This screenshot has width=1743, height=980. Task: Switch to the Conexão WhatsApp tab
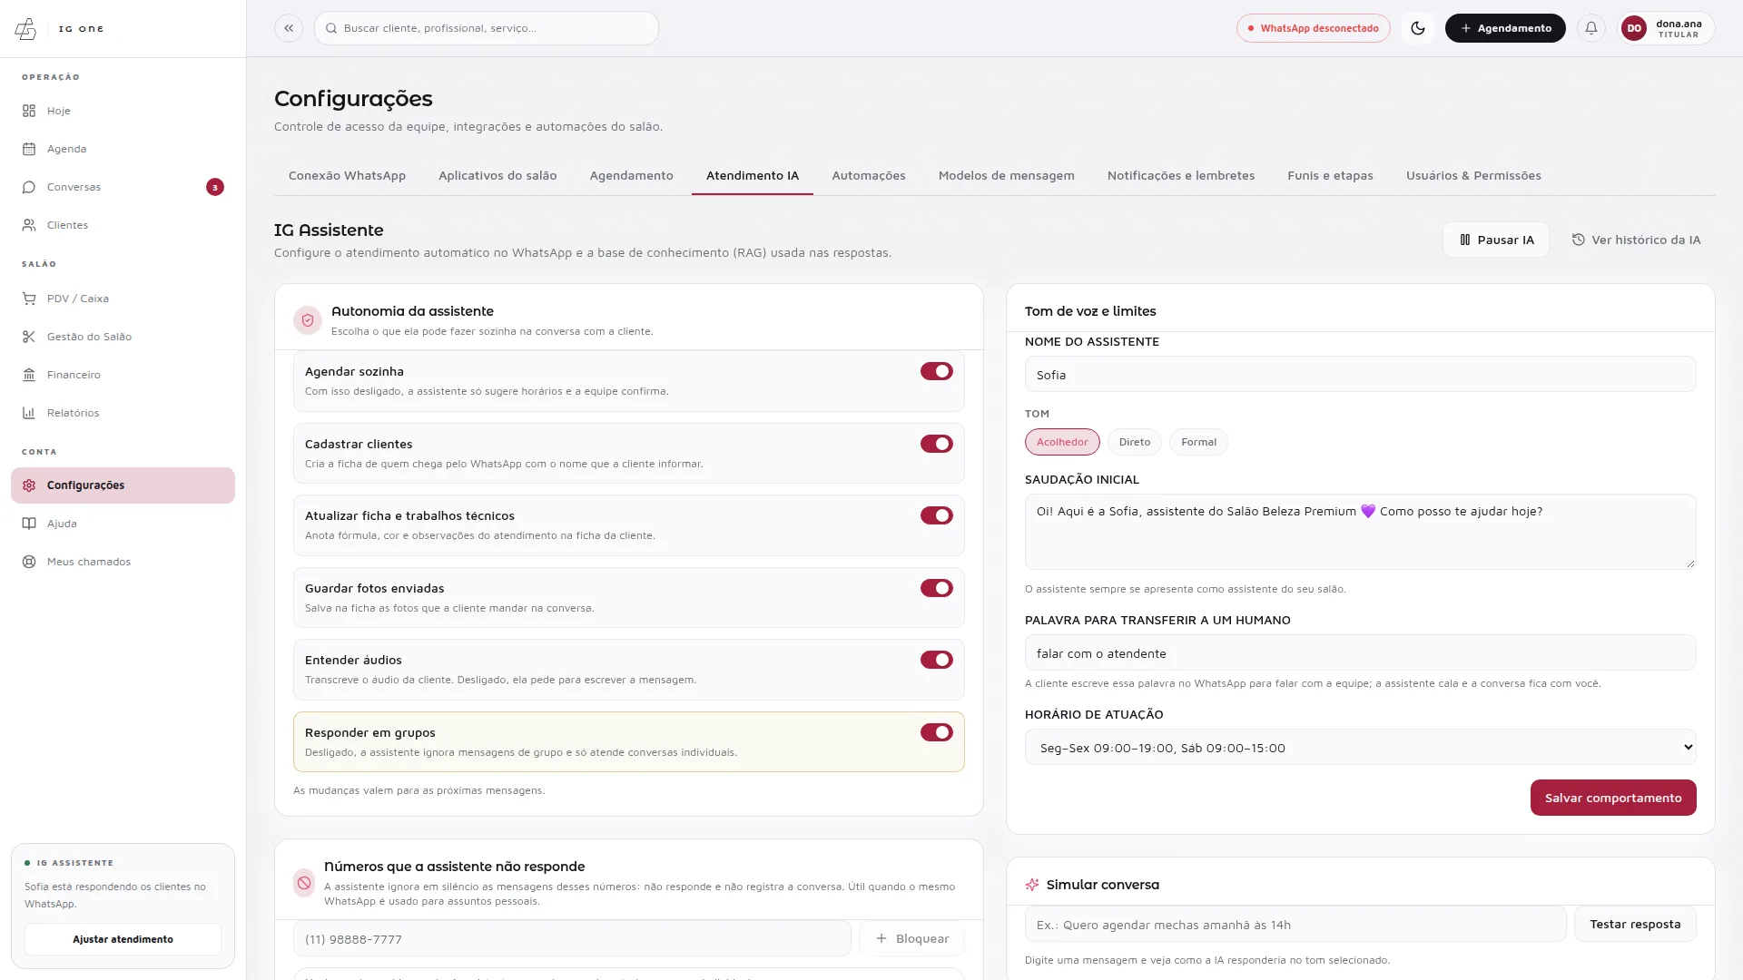point(347,175)
